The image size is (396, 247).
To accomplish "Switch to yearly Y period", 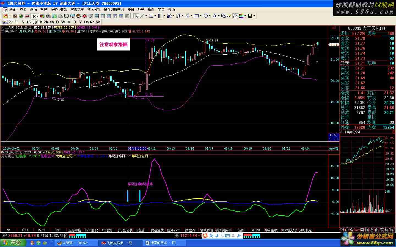I will click(x=80, y=22).
